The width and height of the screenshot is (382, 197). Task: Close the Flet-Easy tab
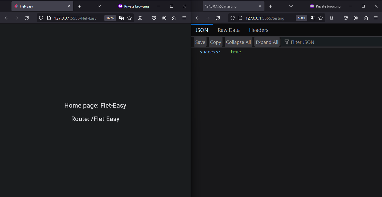(69, 6)
